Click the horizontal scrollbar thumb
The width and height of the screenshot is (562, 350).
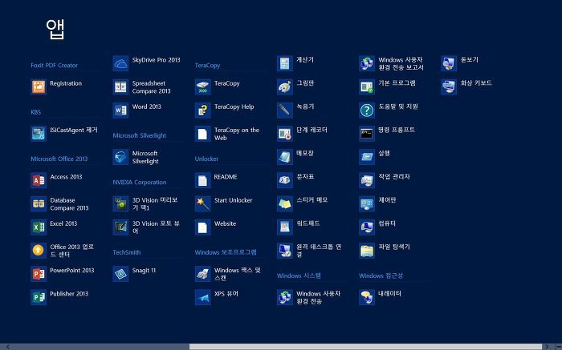coord(365,347)
